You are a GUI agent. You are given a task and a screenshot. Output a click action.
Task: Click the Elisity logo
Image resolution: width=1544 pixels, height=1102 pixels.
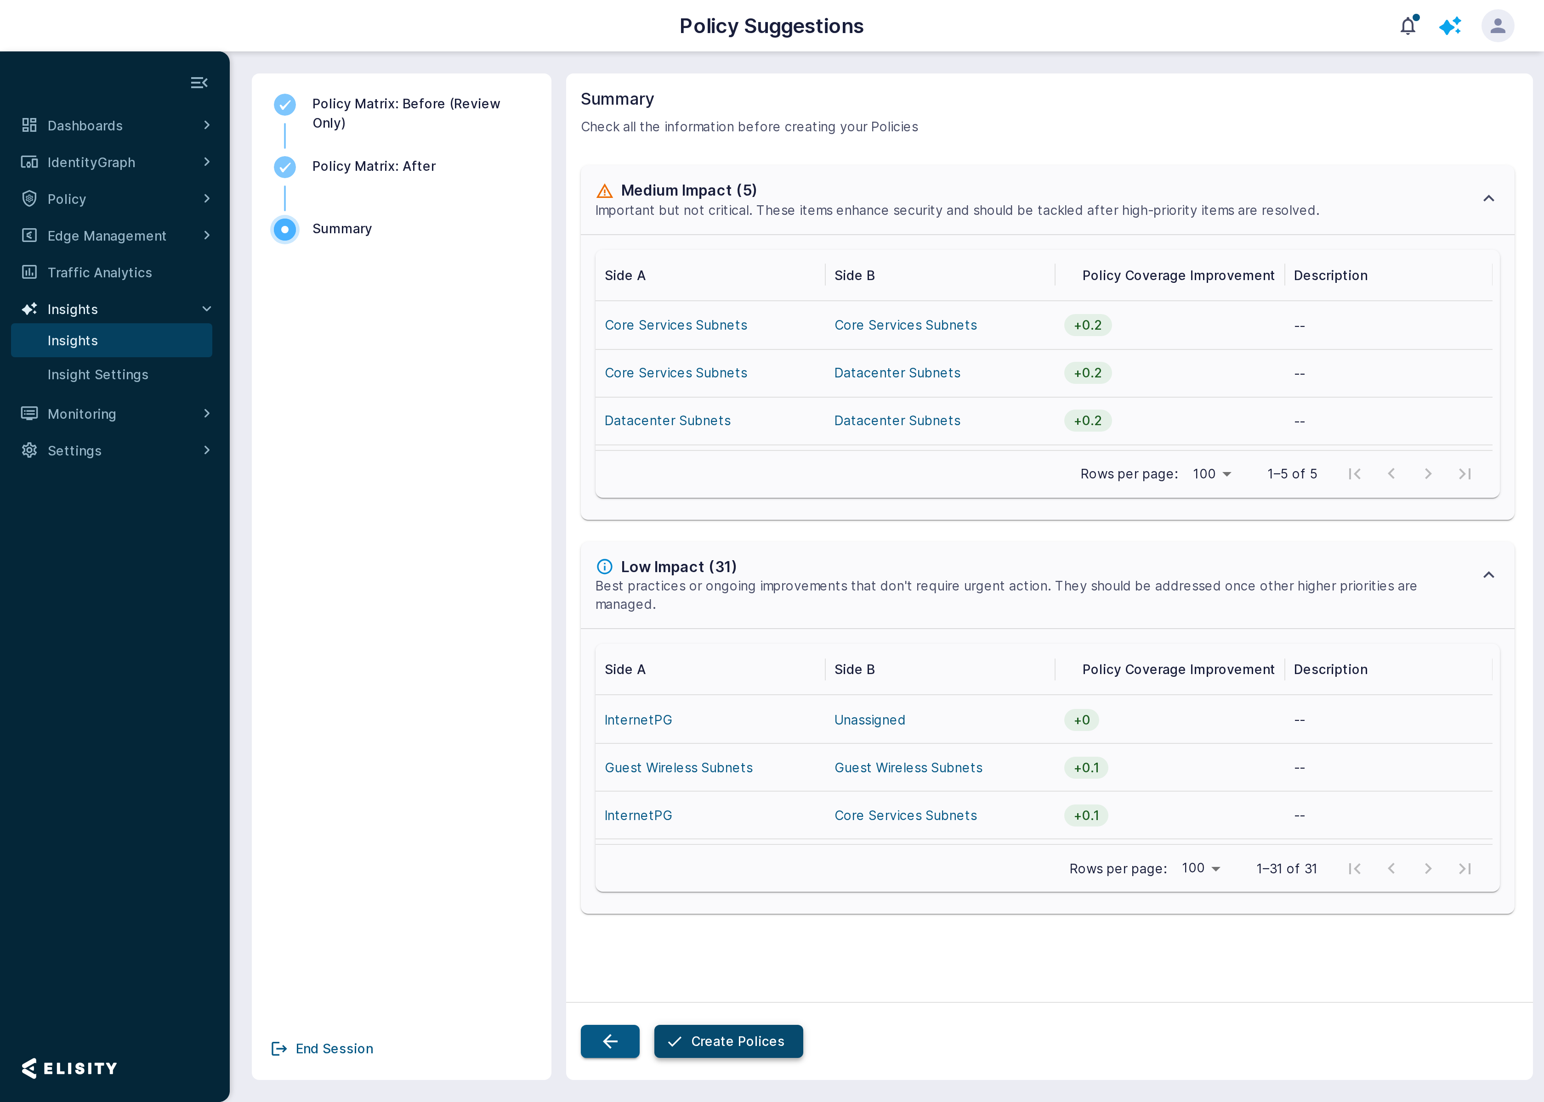[69, 1068]
